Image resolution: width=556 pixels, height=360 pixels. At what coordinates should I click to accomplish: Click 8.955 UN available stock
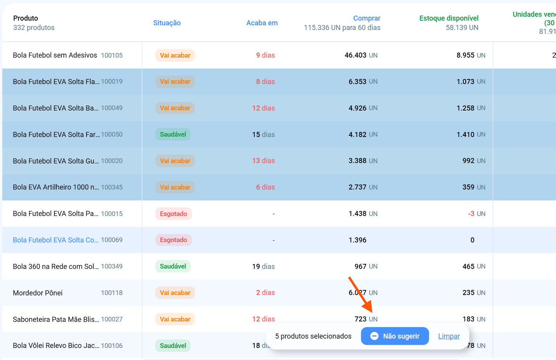471,55
